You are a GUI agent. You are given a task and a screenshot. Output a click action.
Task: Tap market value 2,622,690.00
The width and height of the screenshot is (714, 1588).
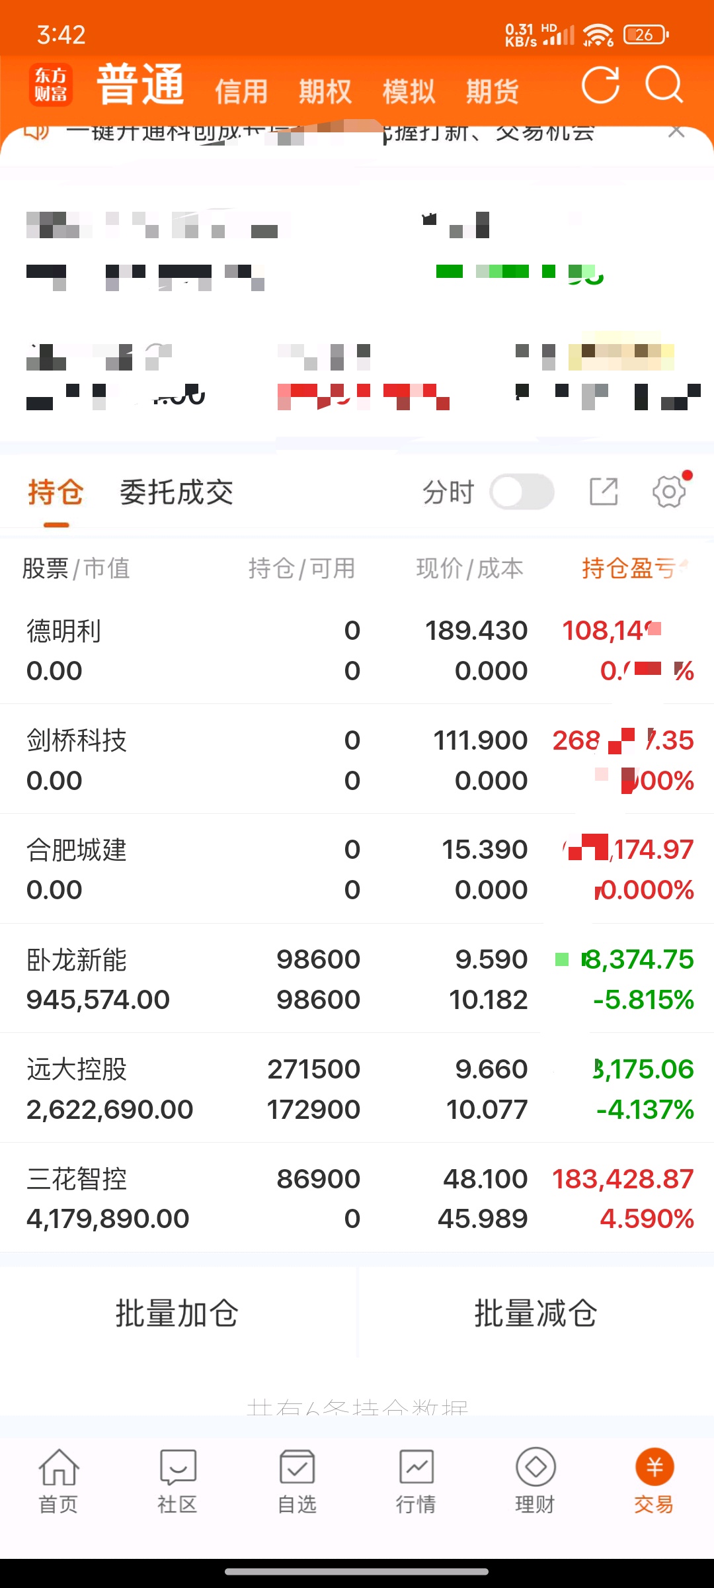click(110, 1110)
